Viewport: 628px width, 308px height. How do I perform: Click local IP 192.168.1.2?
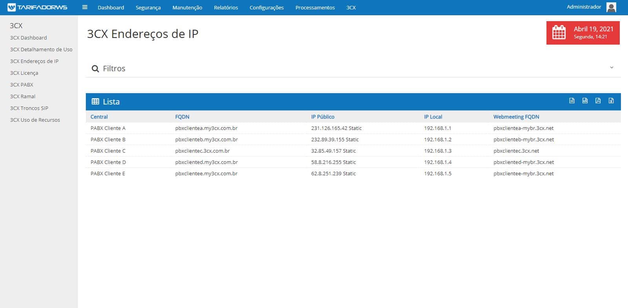[437, 139]
